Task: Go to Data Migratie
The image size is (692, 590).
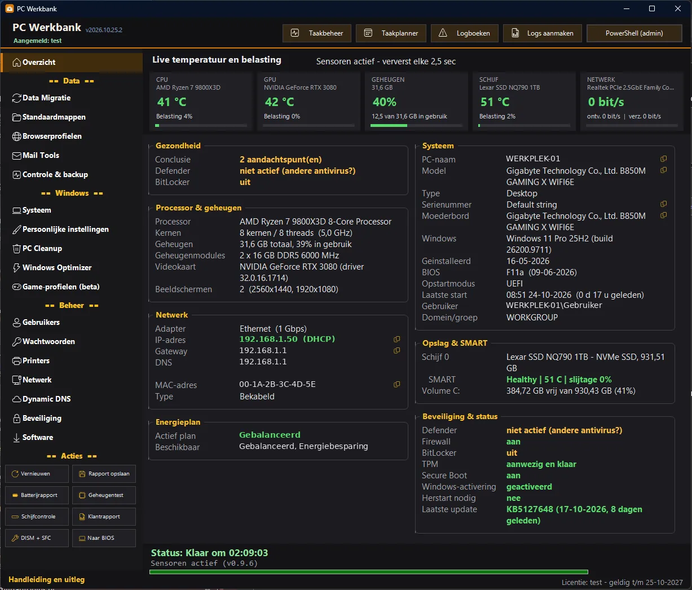Action: click(x=72, y=98)
